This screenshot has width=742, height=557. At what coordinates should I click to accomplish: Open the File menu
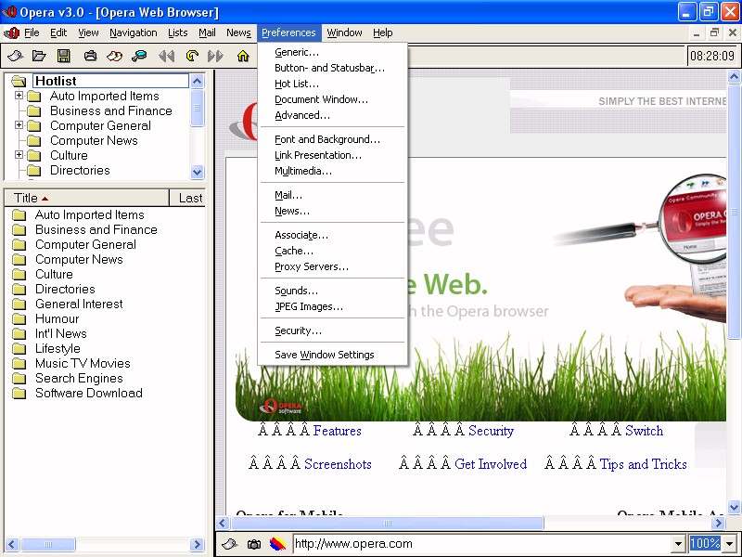point(32,32)
